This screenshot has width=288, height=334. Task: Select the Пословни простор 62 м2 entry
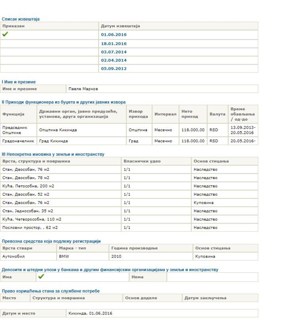coord(30,228)
